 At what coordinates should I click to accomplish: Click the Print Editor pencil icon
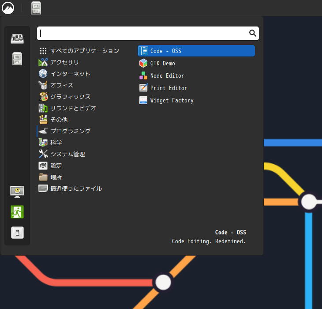pos(143,88)
